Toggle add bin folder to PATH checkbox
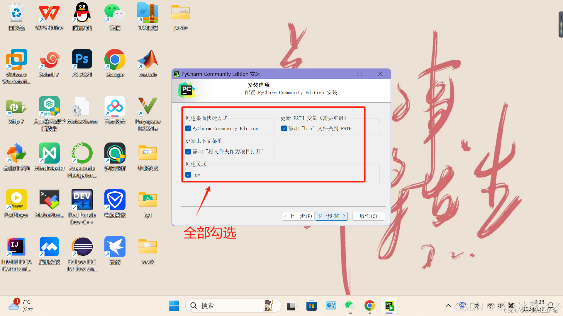This screenshot has height=316, width=563. (x=284, y=128)
